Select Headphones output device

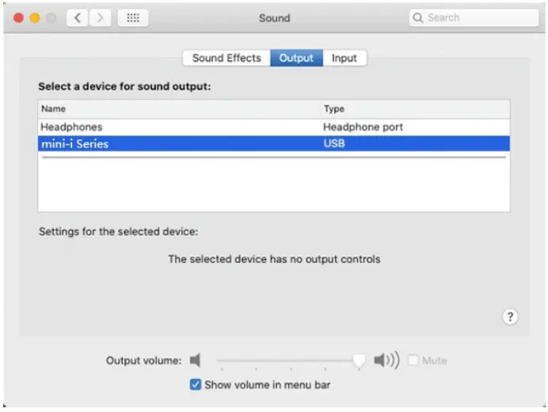71,127
